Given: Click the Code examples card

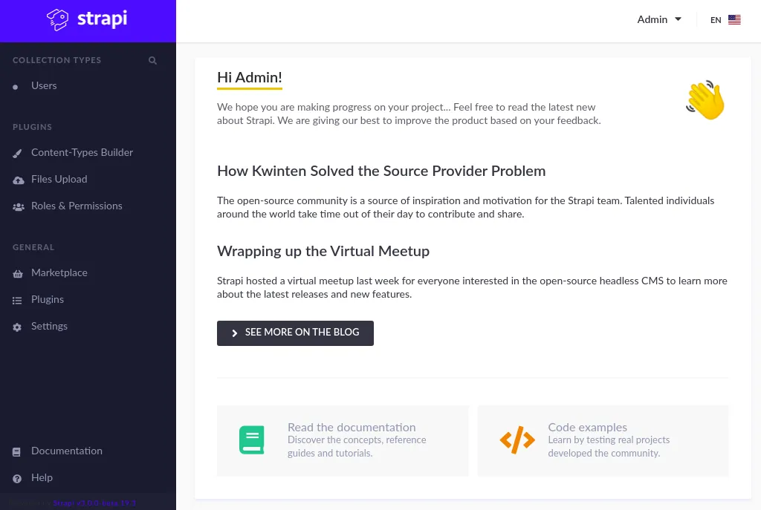Looking at the screenshot, I should coord(603,439).
